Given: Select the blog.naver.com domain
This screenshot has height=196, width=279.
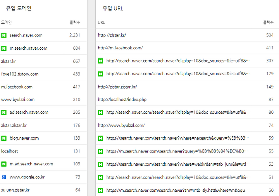Looking at the screenshot, I should pos(24,138).
